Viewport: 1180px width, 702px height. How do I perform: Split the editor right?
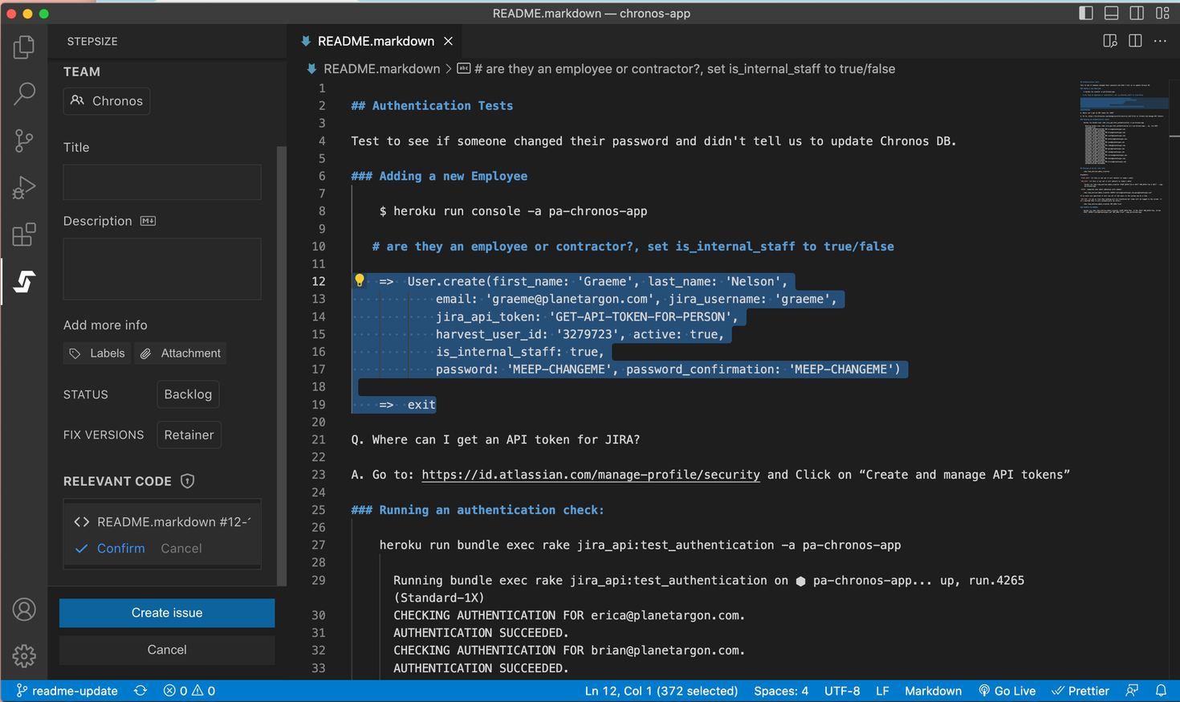tap(1135, 41)
